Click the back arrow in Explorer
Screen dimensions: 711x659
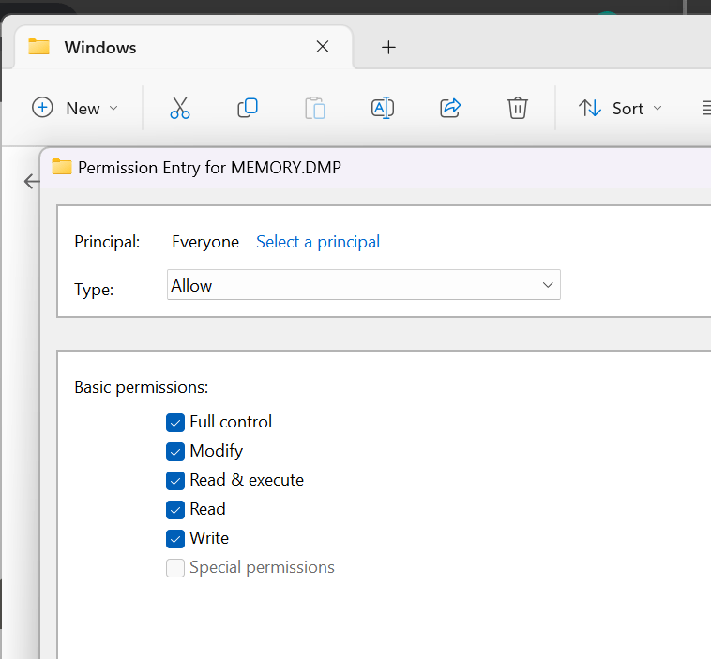(x=32, y=181)
